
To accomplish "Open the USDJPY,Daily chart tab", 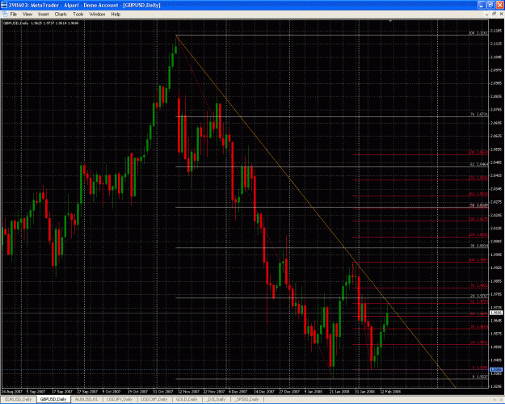I will click(x=120, y=399).
